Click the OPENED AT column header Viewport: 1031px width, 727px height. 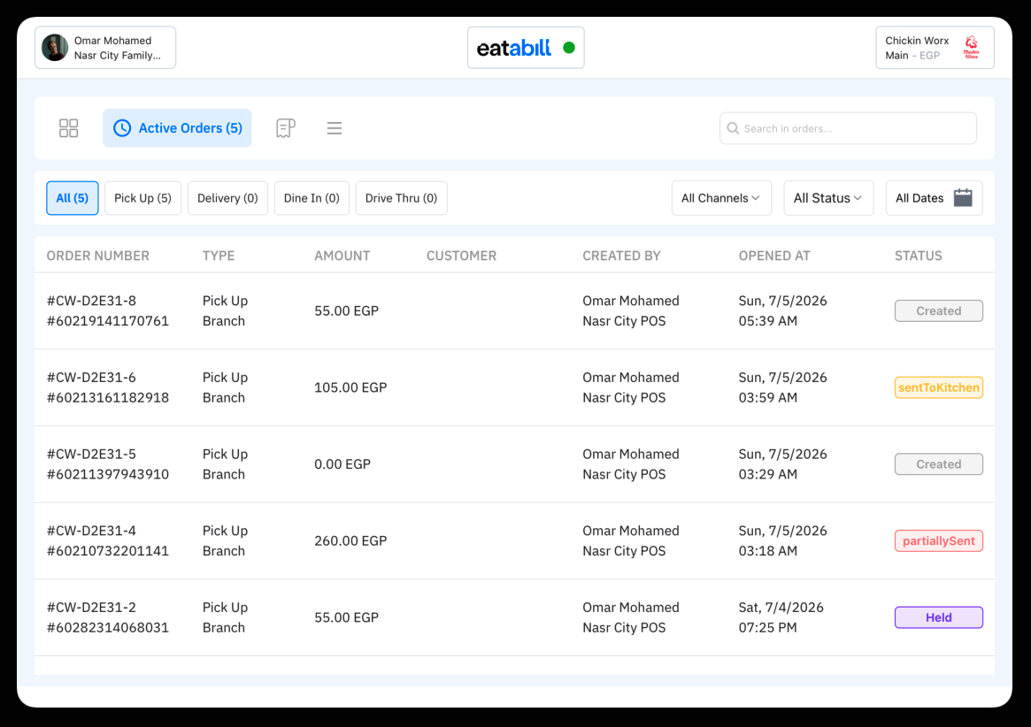[x=773, y=256]
